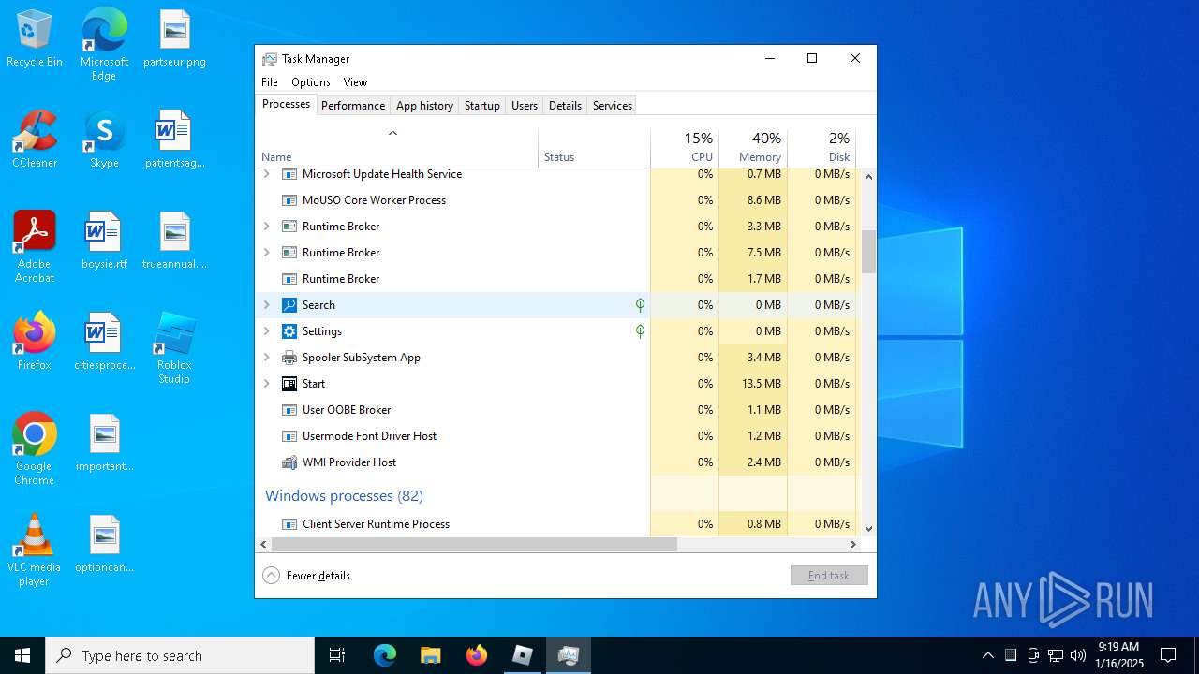This screenshot has width=1199, height=674.
Task: Select the Windows processes (82) group header
Action: 344,496
